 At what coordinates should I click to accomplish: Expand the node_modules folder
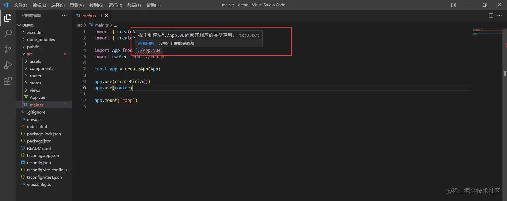[44, 39]
